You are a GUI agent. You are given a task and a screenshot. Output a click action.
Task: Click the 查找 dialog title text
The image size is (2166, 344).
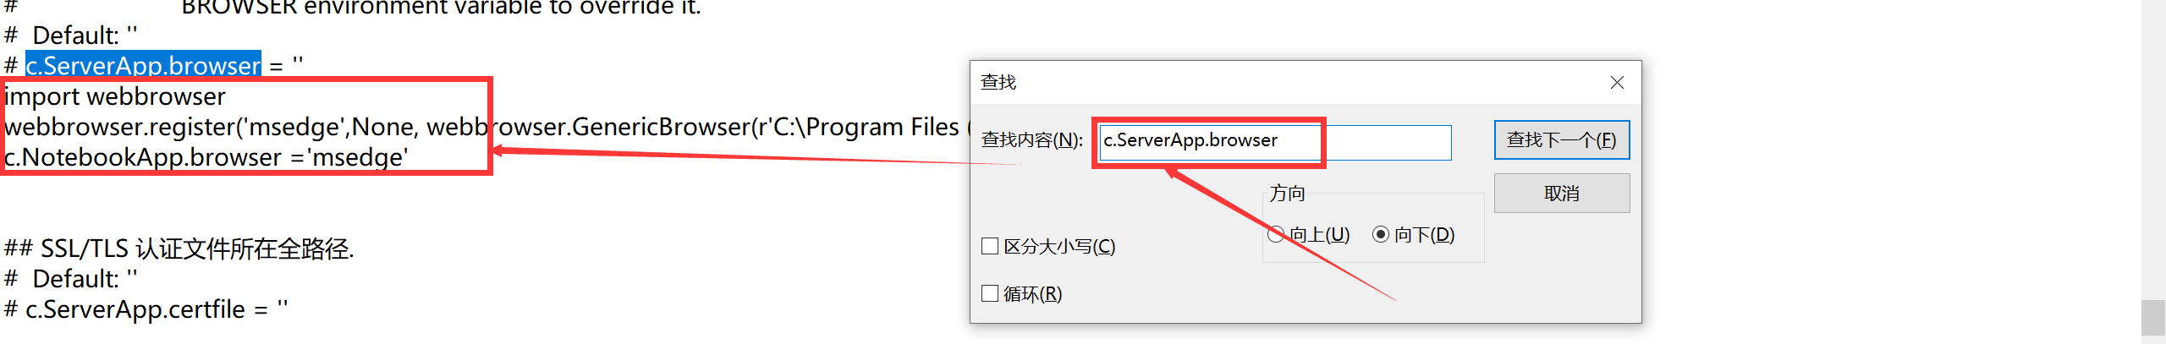(x=998, y=82)
